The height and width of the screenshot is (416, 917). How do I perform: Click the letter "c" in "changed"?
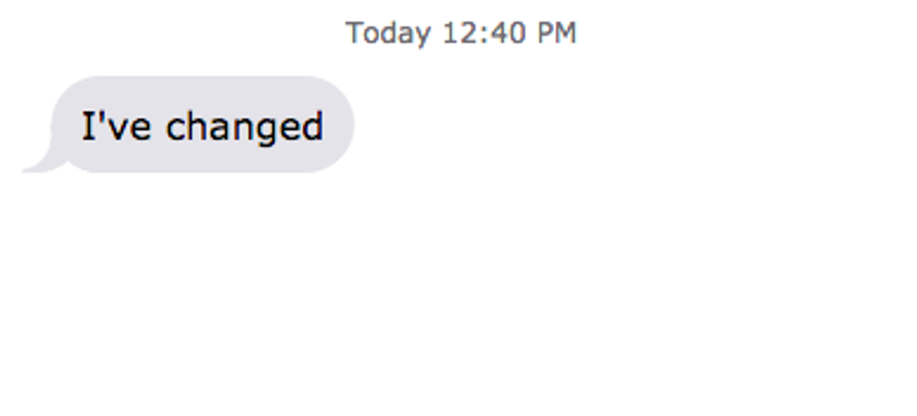175,130
